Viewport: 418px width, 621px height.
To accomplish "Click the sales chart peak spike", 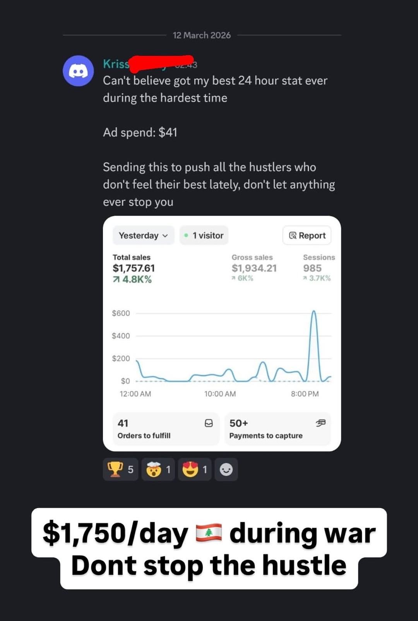I will pyautogui.click(x=314, y=311).
